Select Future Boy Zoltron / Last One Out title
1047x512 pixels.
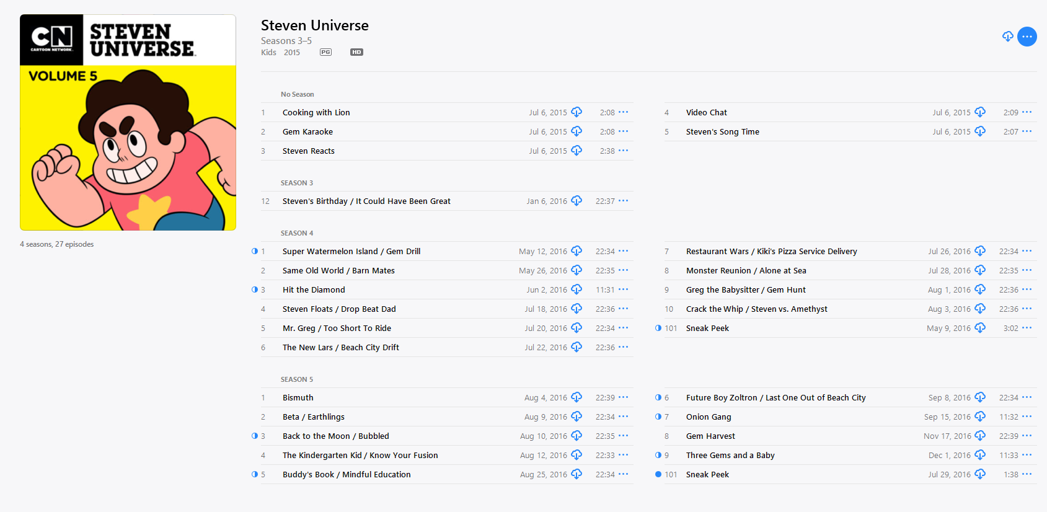click(776, 397)
